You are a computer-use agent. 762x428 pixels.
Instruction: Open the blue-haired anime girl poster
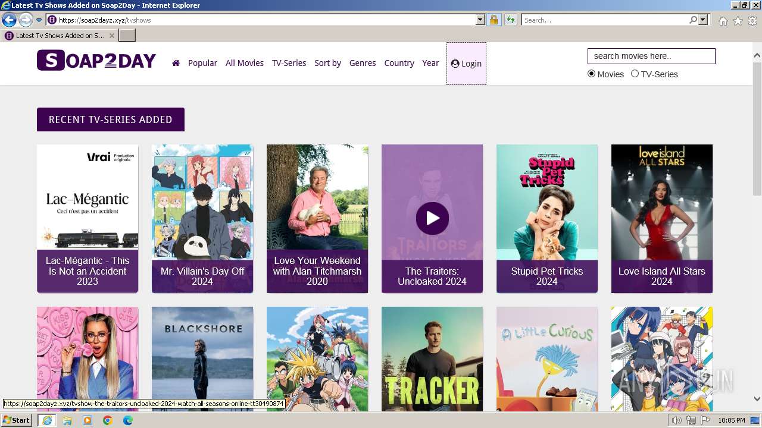click(x=662, y=359)
